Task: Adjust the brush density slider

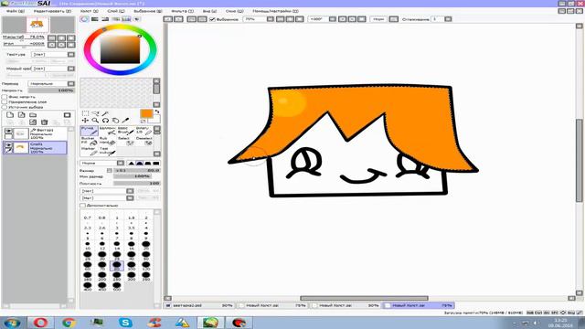Action: point(137,184)
